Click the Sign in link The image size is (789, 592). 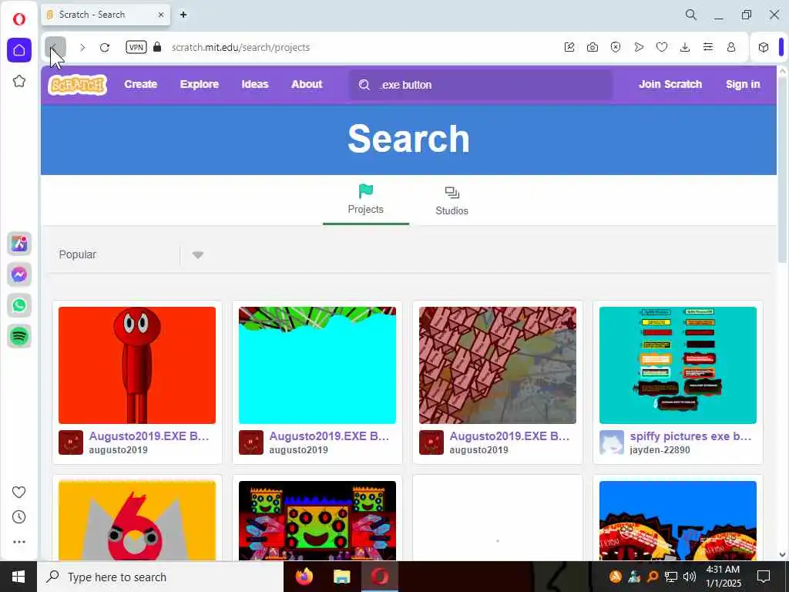[743, 85]
